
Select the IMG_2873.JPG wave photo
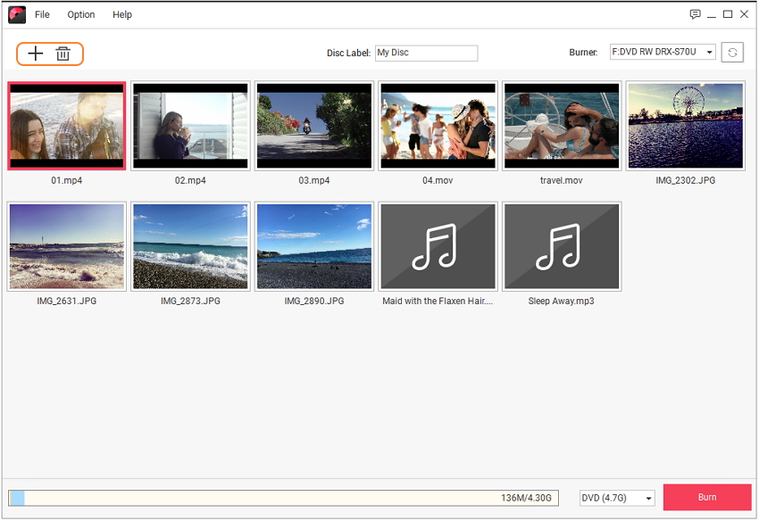(190, 246)
